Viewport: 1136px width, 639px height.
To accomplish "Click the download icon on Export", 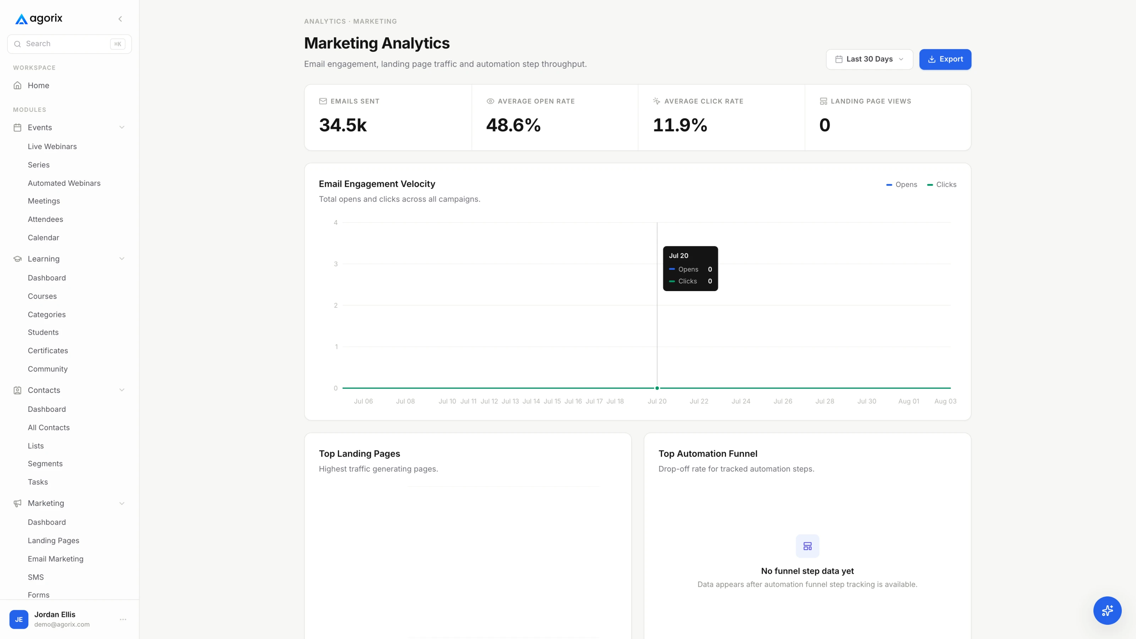I will [932, 59].
